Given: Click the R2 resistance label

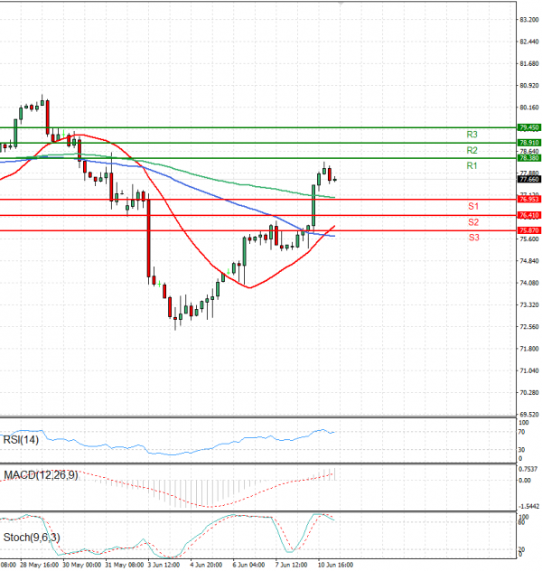Looking at the screenshot, I should coord(472,150).
